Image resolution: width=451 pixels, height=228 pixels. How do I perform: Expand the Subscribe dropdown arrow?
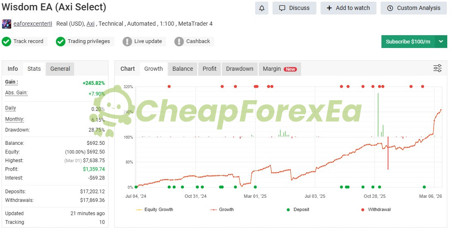click(441, 41)
